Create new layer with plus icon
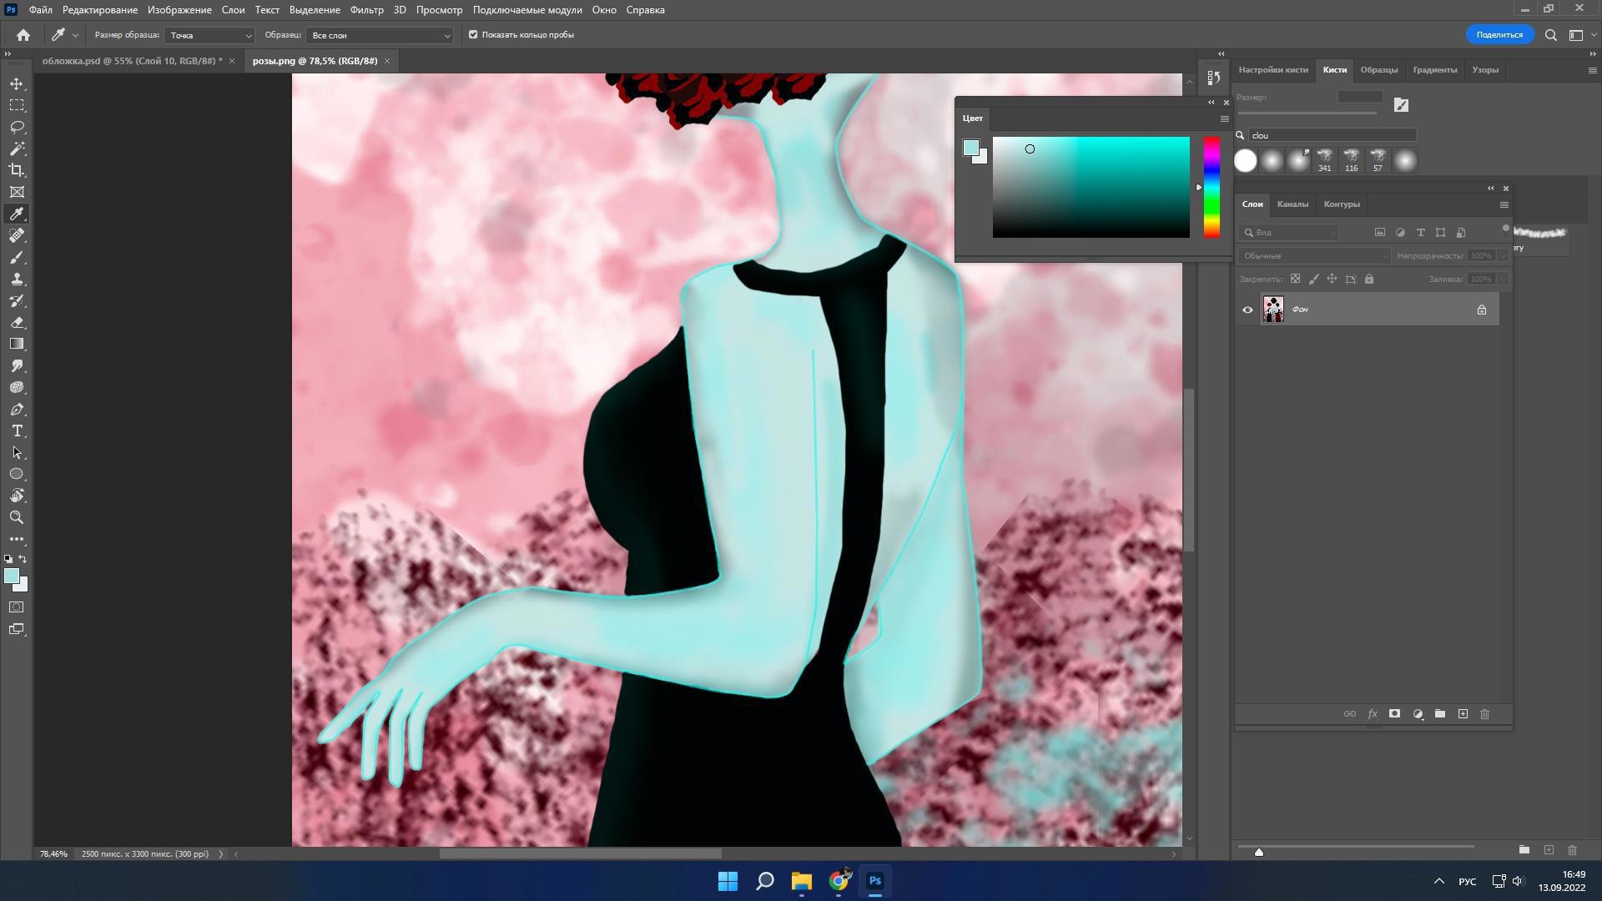The height and width of the screenshot is (901, 1602). (1463, 714)
